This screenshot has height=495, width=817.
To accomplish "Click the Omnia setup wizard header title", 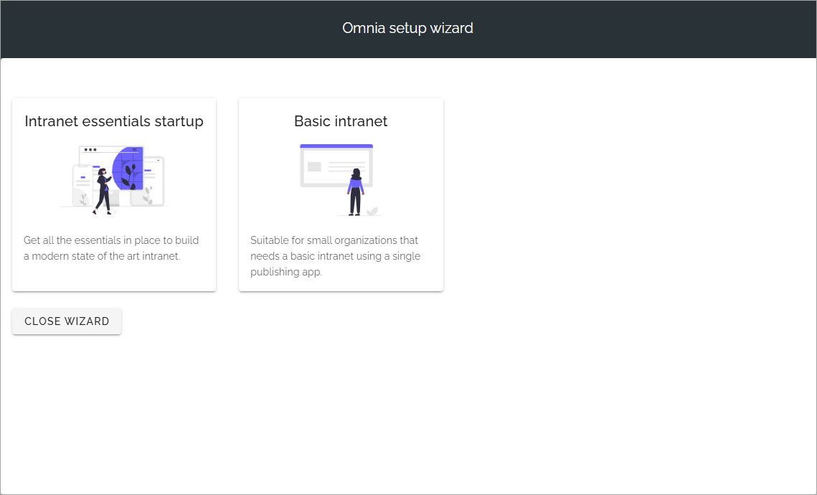I will coord(407,28).
